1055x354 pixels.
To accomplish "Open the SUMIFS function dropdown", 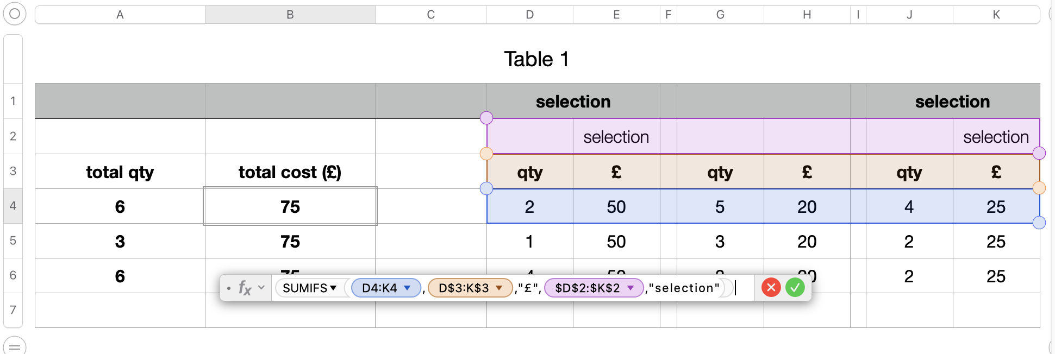I will [333, 288].
